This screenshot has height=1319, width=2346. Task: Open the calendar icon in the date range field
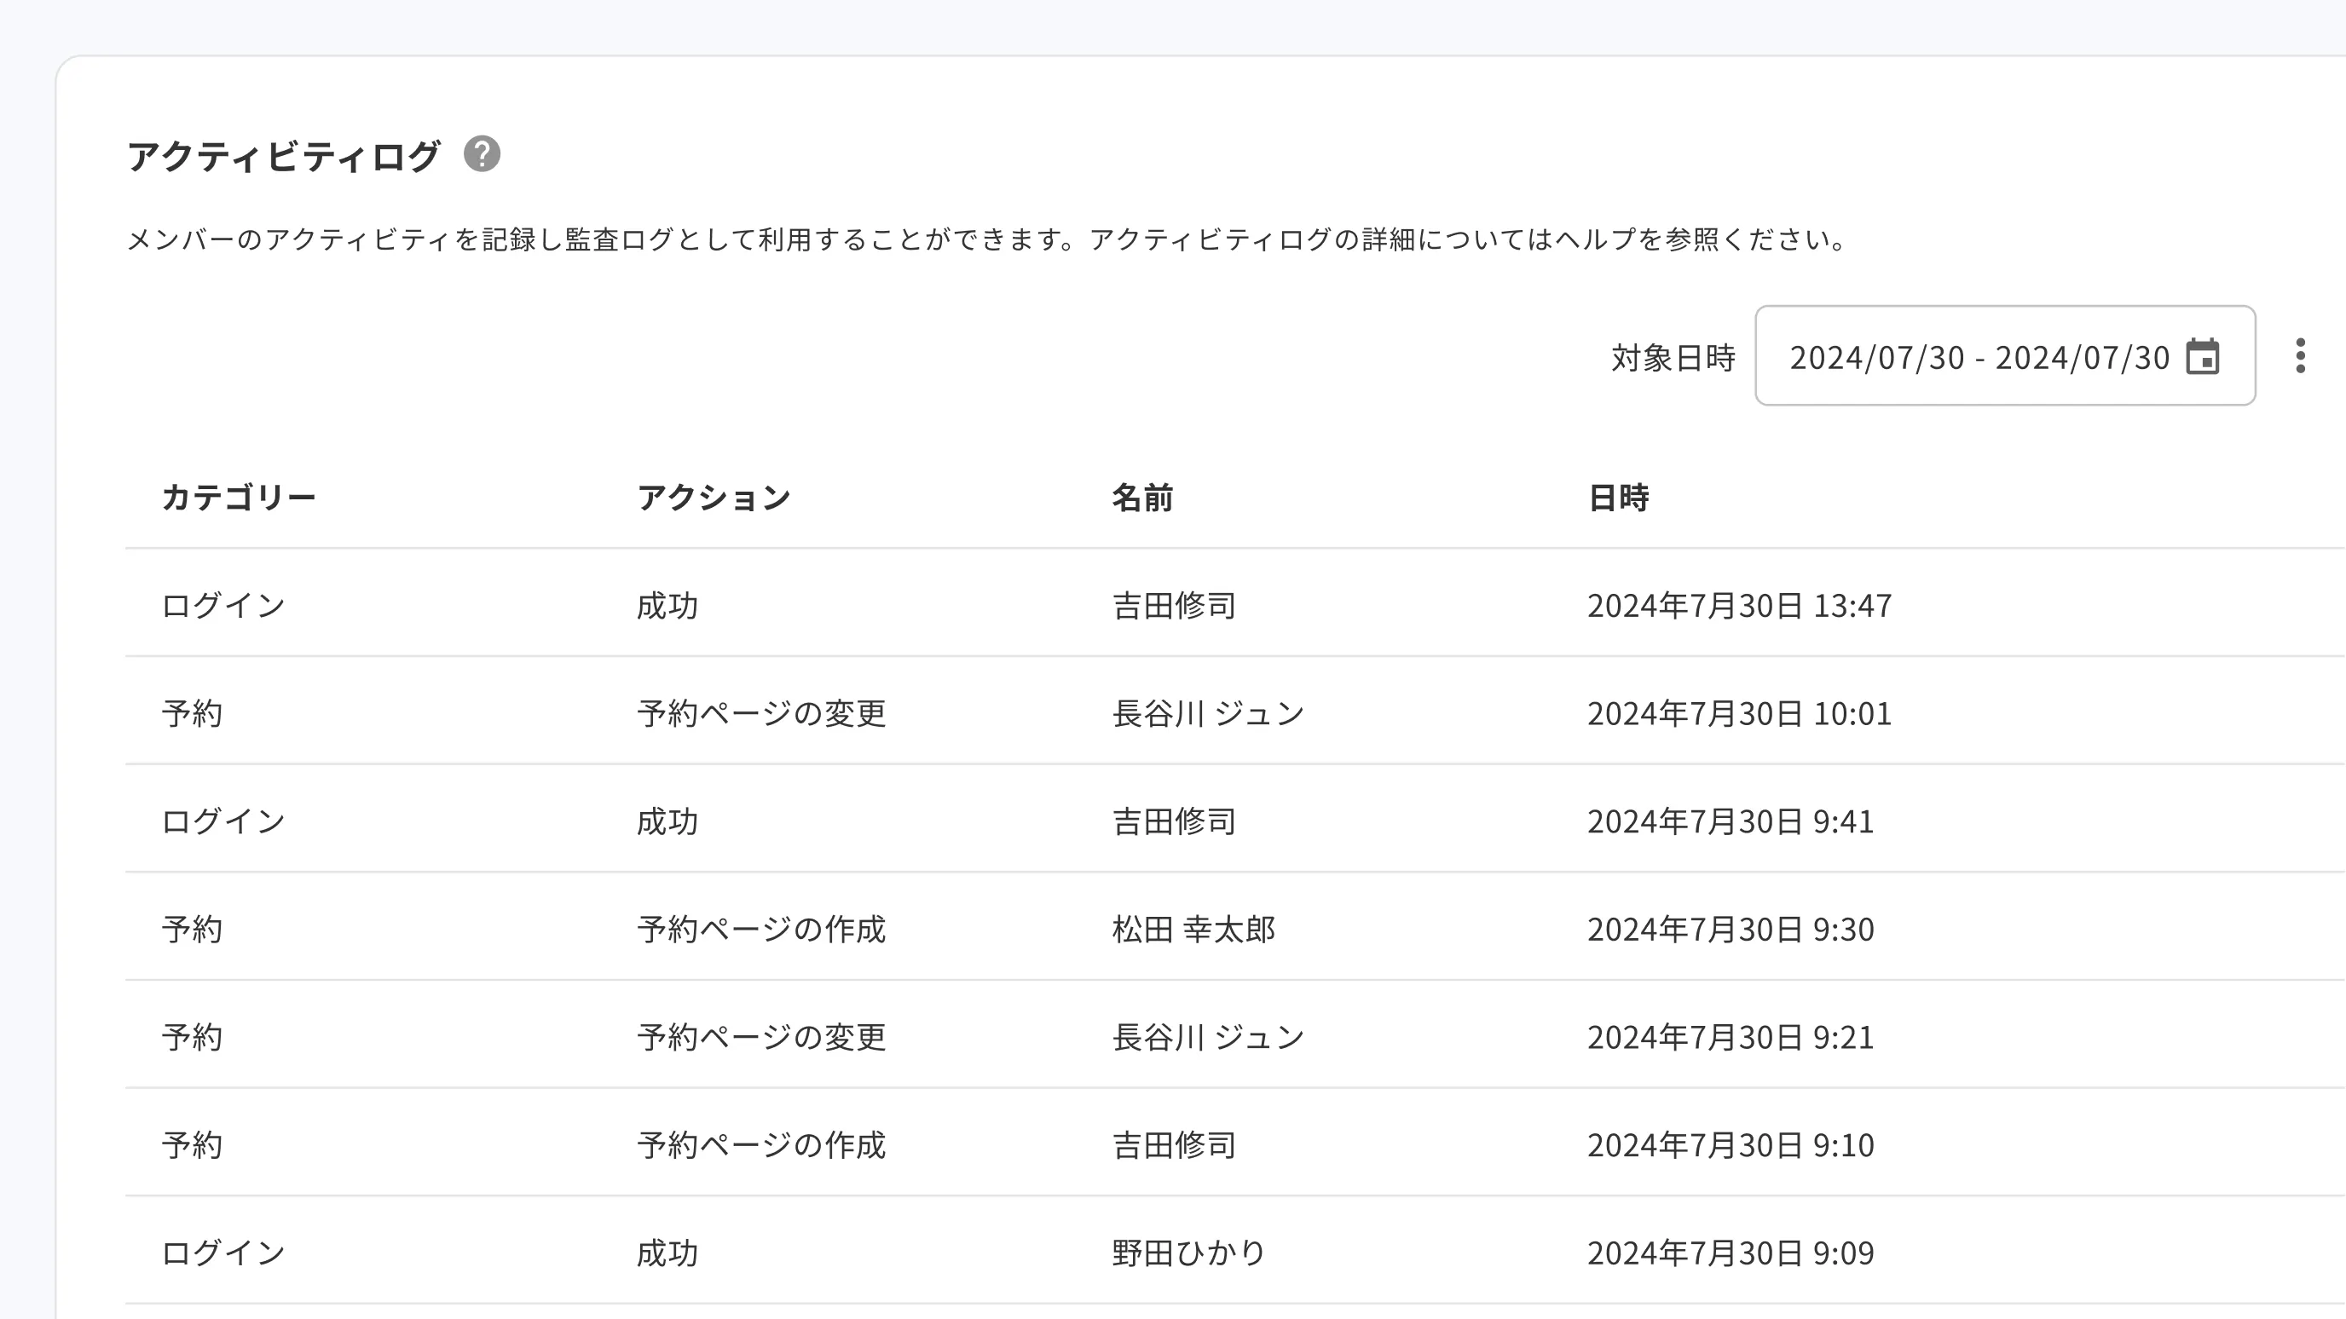[2204, 356]
